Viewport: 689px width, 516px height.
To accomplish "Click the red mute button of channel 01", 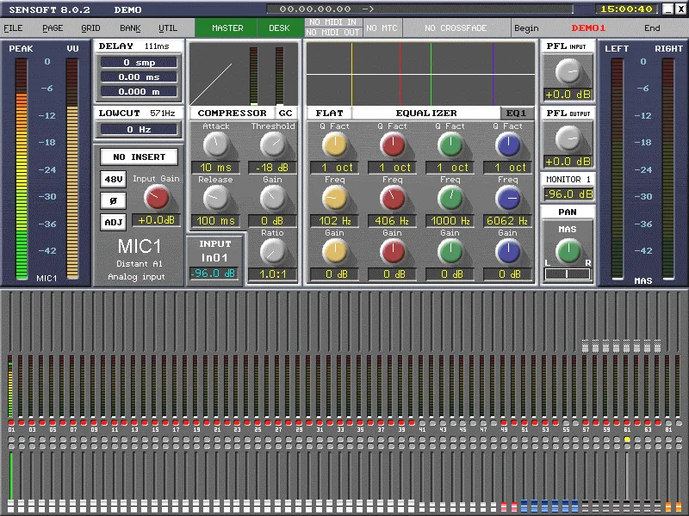I will (x=11, y=422).
